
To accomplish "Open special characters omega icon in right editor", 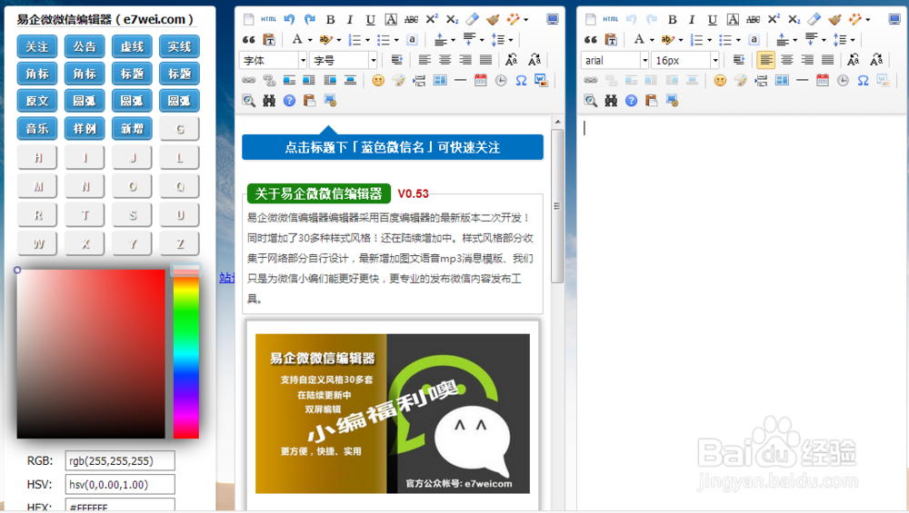I will tap(864, 81).
